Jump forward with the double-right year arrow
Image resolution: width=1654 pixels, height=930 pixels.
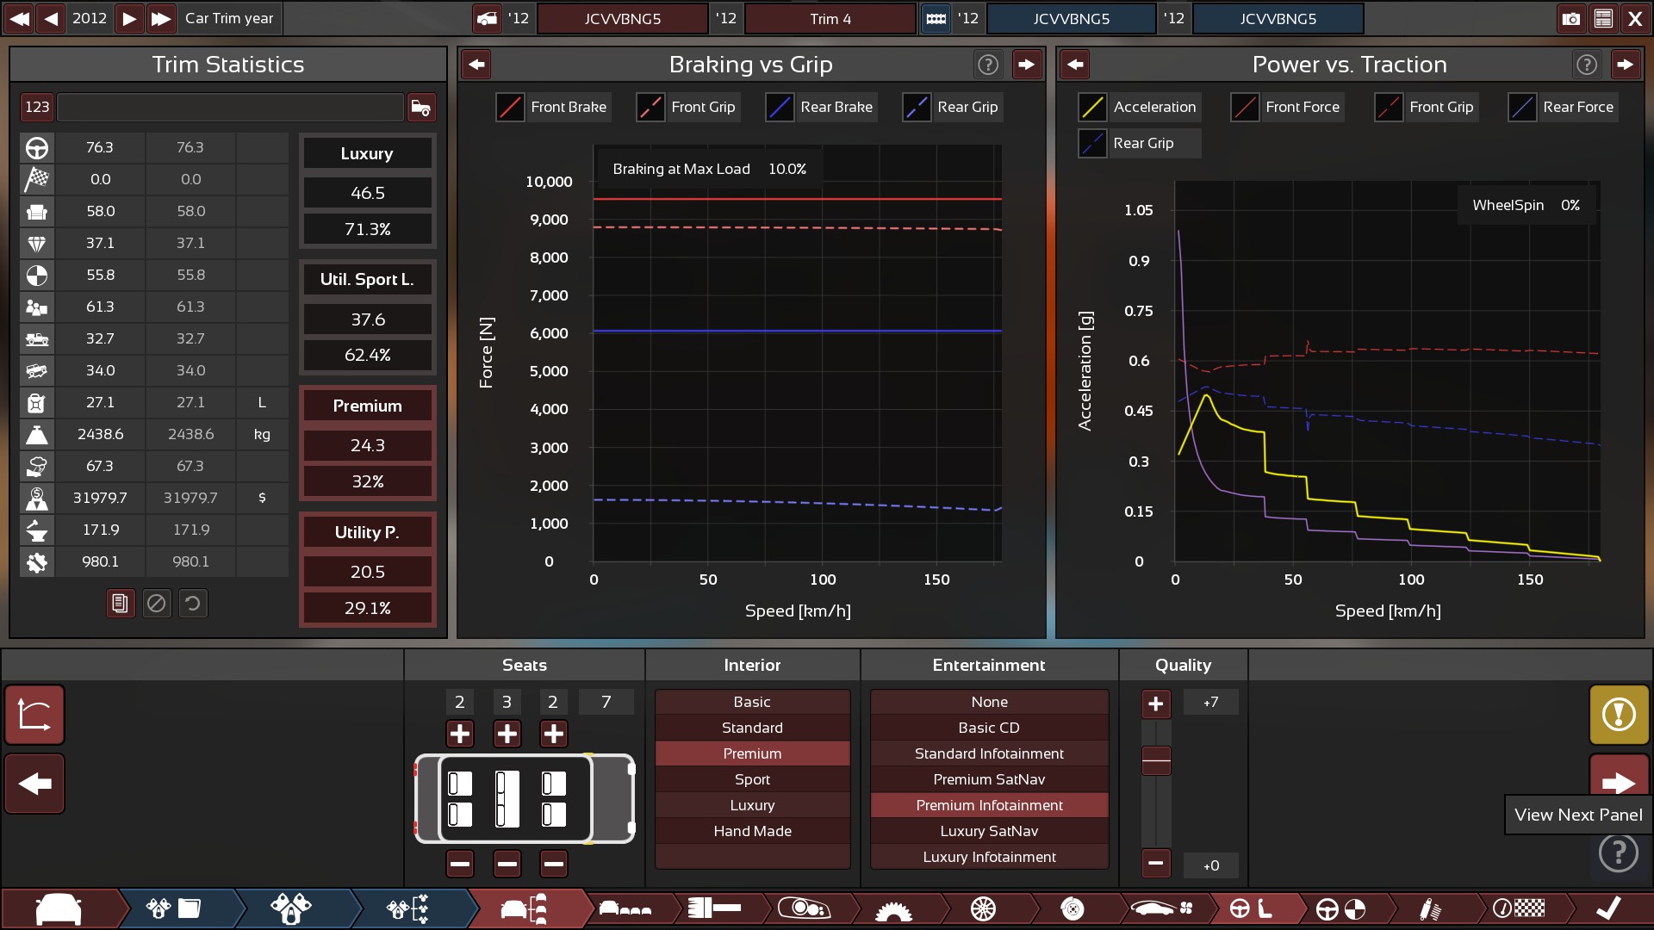click(x=161, y=18)
